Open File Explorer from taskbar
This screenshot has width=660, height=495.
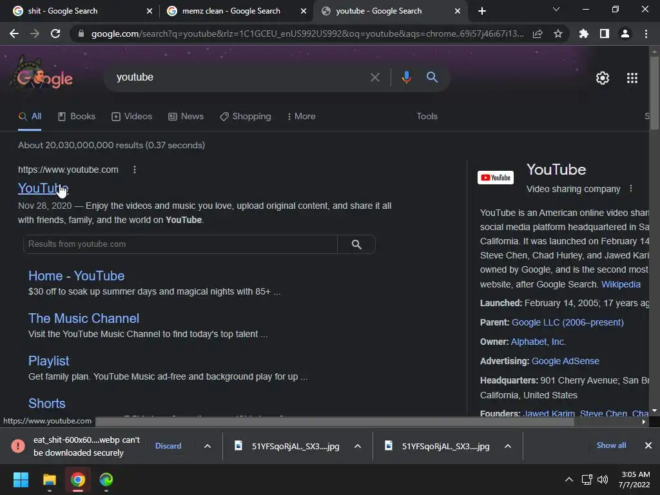coord(49,480)
